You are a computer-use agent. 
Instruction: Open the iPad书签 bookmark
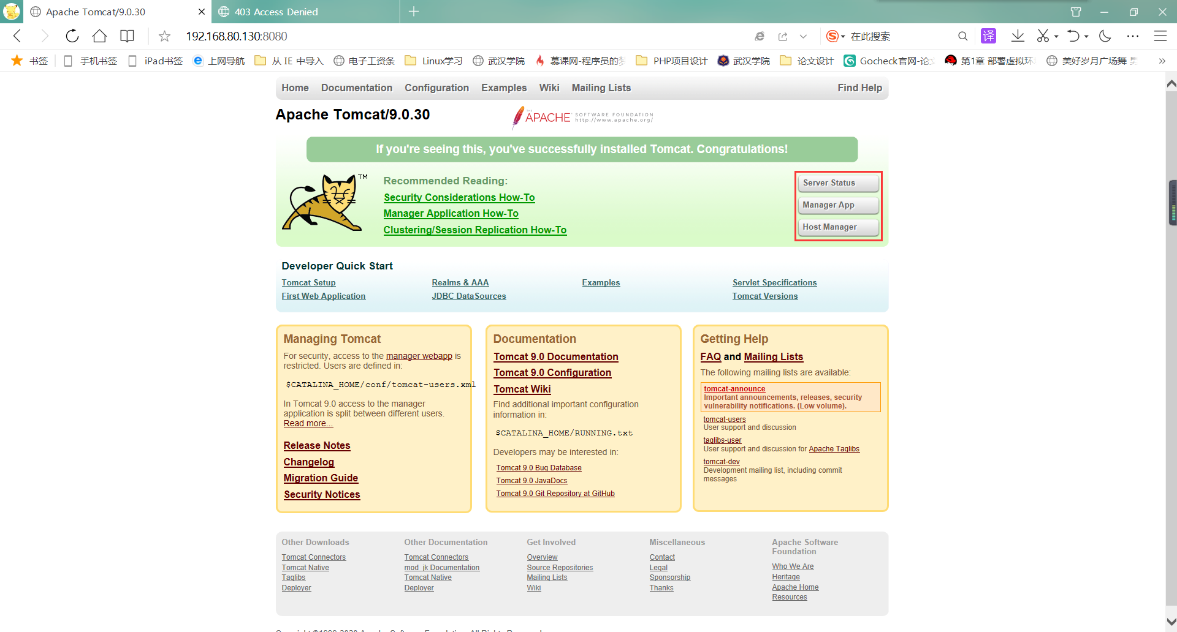point(155,61)
